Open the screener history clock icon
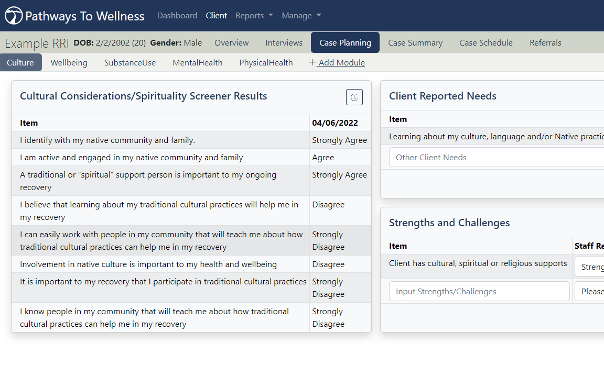604x376 pixels. (x=354, y=97)
